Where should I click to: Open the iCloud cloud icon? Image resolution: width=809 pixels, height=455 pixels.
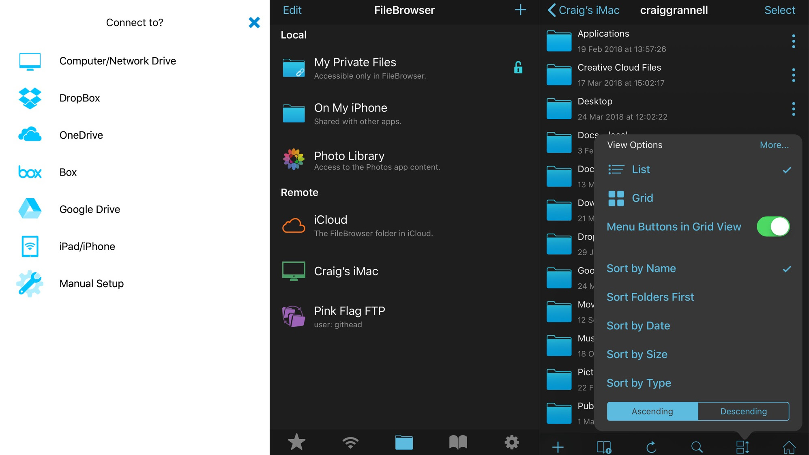pyautogui.click(x=294, y=225)
